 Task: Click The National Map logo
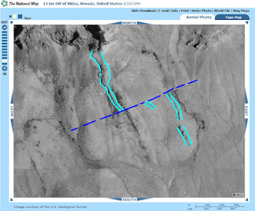[x=20, y=4]
